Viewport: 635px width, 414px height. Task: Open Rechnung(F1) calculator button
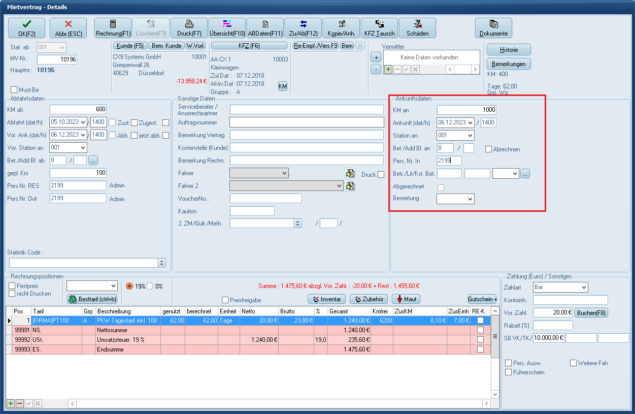pyautogui.click(x=113, y=28)
